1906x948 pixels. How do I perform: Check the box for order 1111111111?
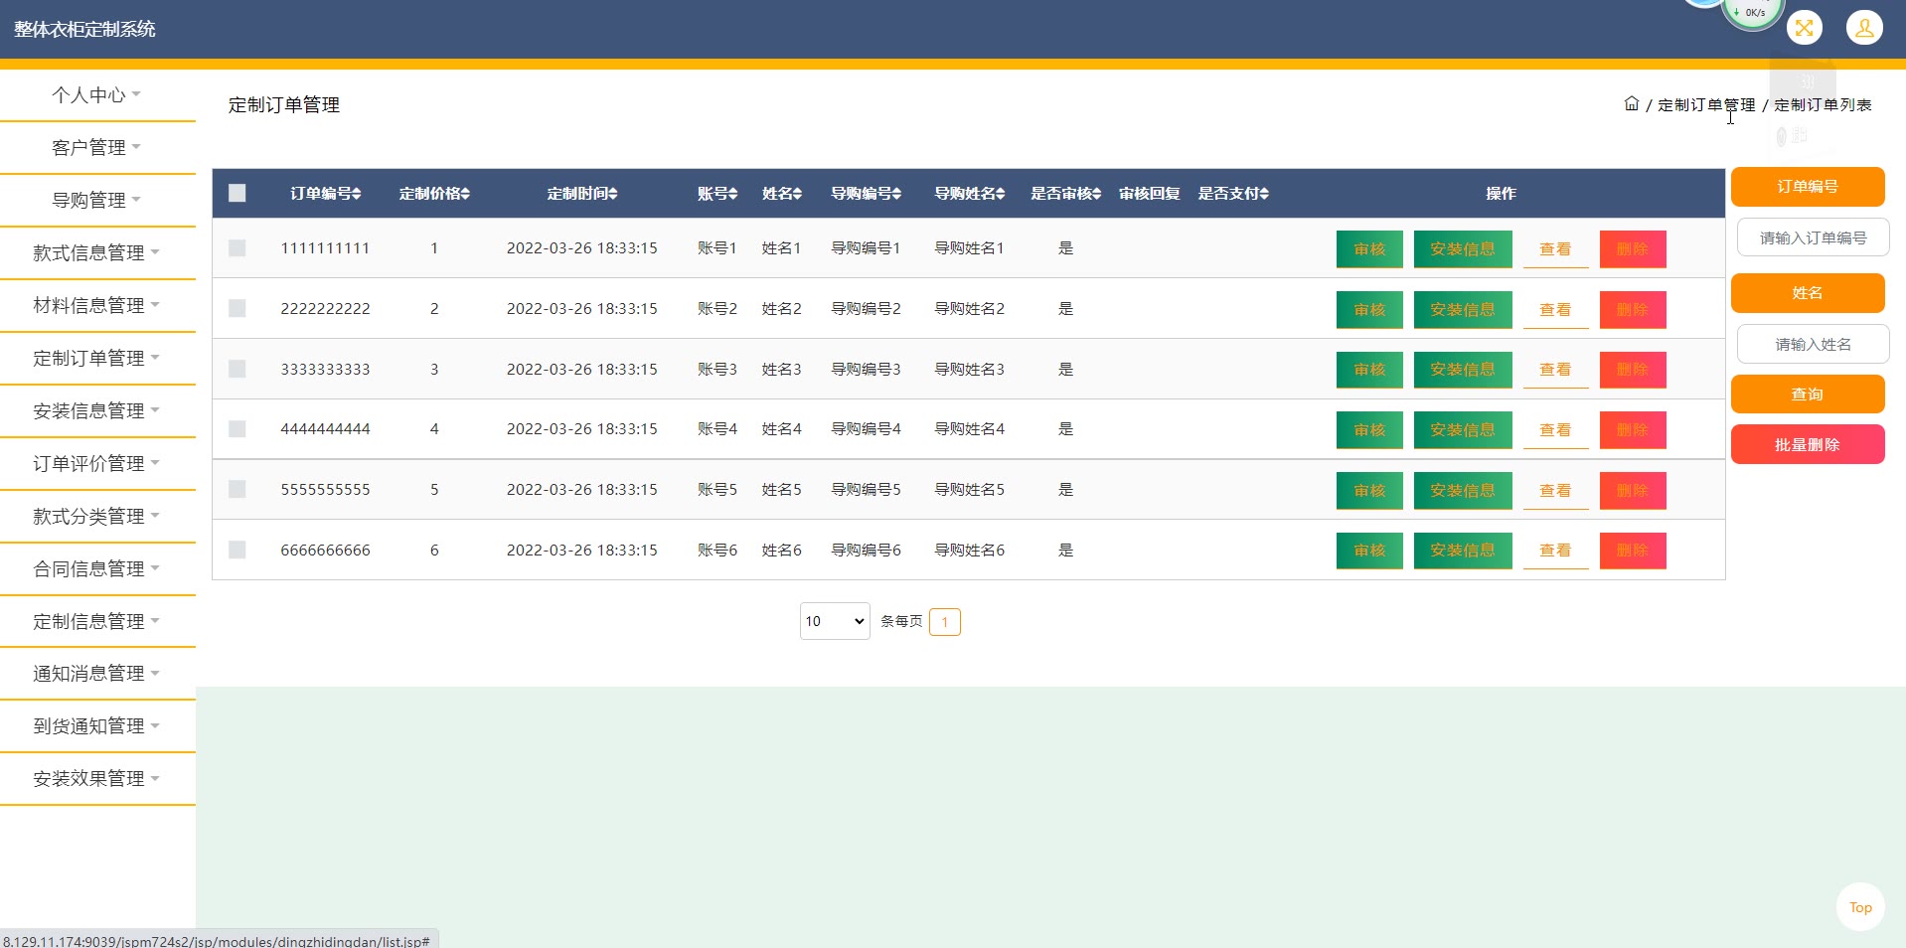pos(237,248)
